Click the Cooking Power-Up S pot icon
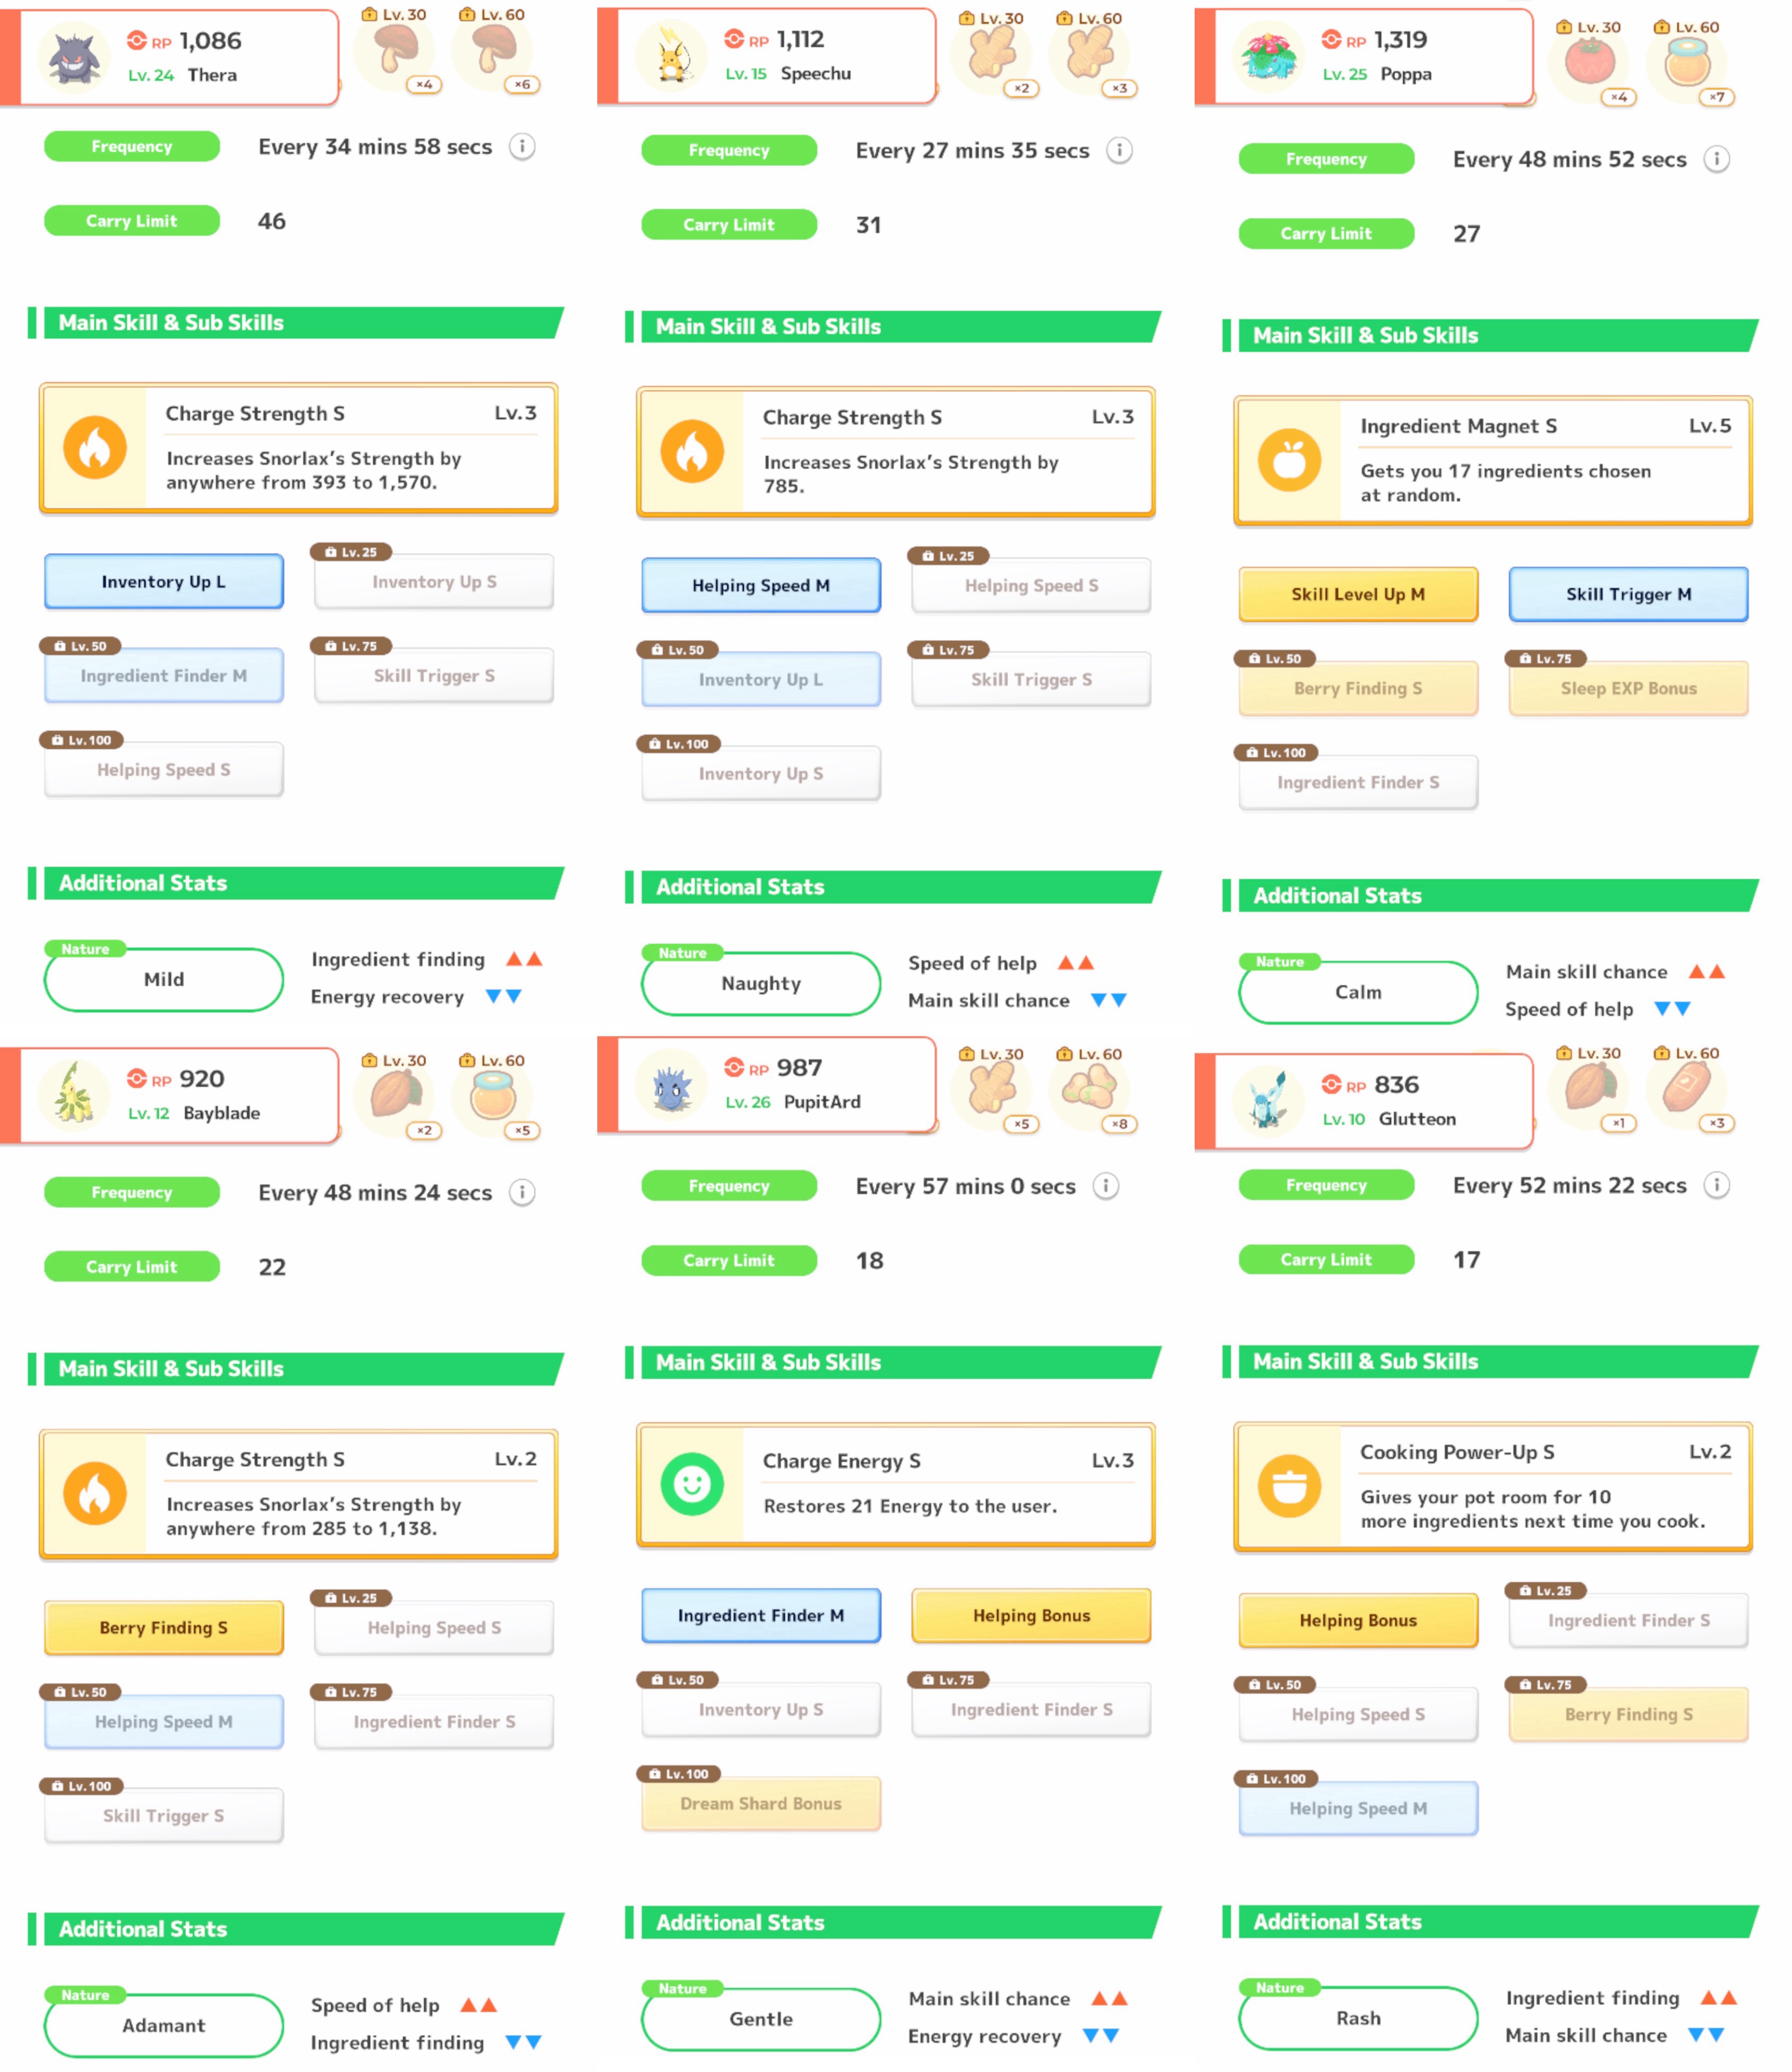The height and width of the screenshot is (2072, 1792). click(x=1289, y=1487)
